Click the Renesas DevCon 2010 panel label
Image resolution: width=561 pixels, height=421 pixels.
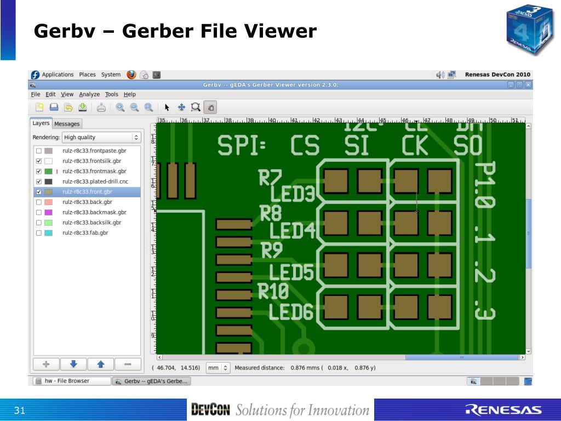(497, 75)
